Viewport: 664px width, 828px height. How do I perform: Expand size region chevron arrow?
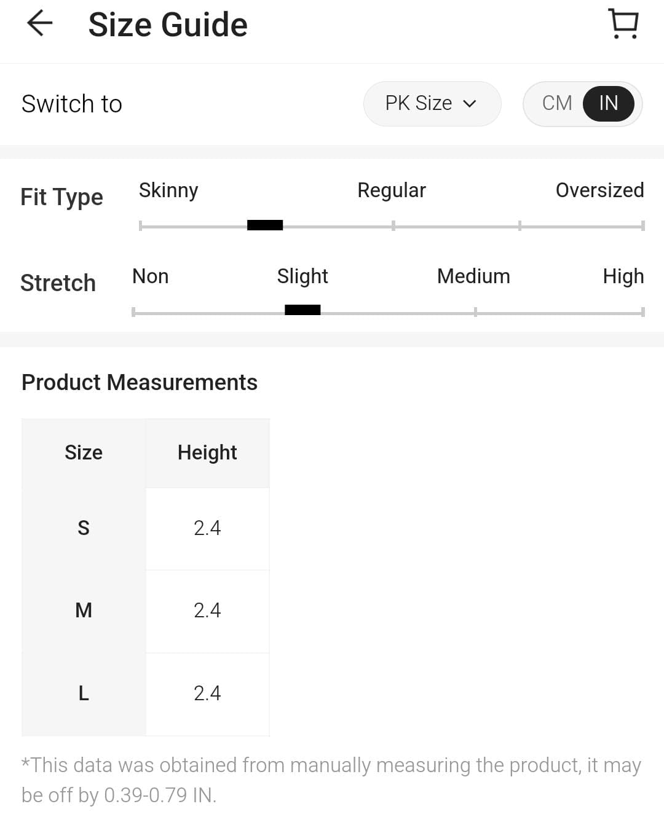(x=470, y=104)
